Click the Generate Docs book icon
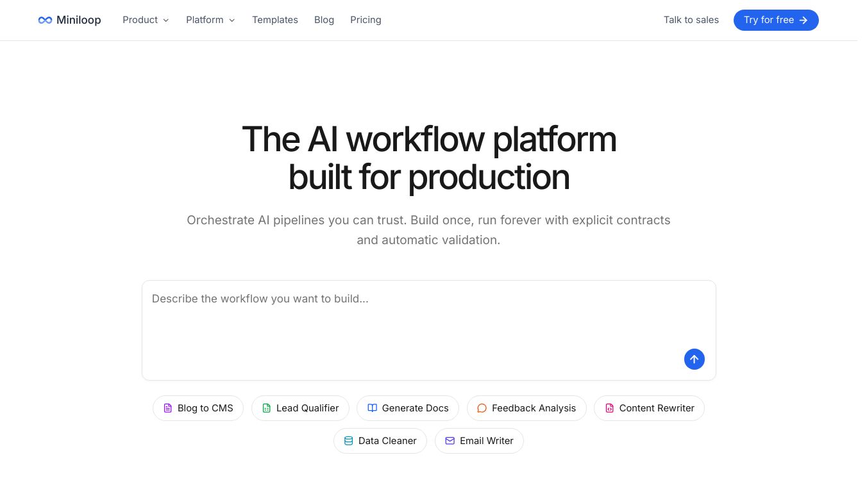This screenshot has height=487, width=867. tap(372, 408)
